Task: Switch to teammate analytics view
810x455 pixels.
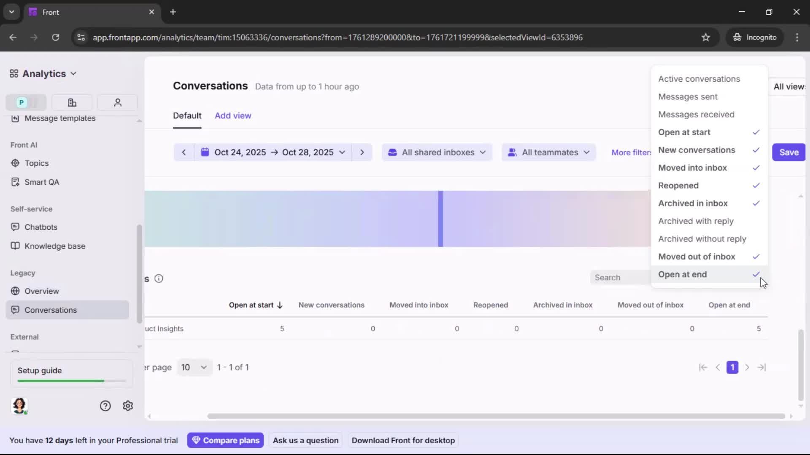Action: (x=117, y=102)
